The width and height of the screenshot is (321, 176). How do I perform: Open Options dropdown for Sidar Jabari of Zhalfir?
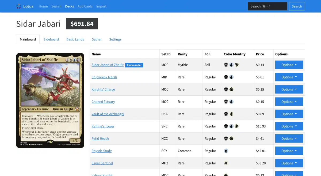click(x=289, y=65)
